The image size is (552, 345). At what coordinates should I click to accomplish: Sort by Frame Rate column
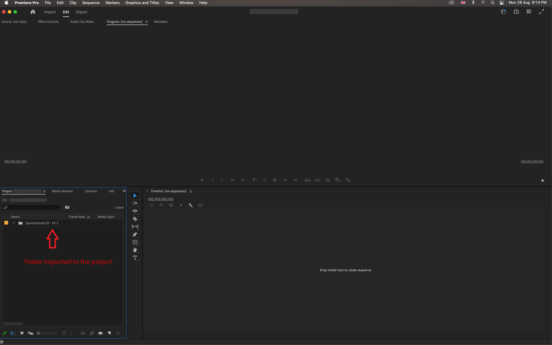pos(80,217)
